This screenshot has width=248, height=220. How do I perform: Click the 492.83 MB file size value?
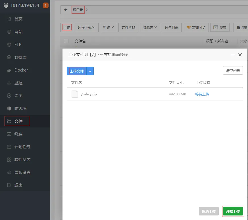click(177, 94)
